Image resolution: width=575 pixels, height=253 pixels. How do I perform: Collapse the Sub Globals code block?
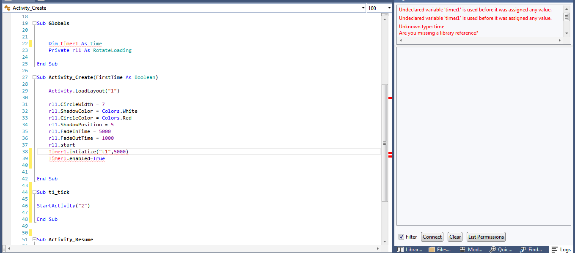(x=34, y=23)
